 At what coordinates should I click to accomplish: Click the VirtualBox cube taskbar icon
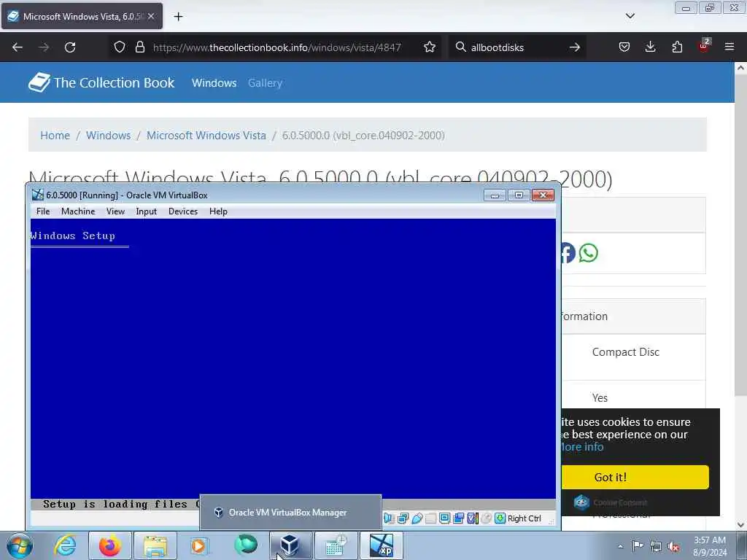(290, 545)
